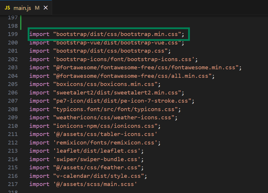Select the main.js editor tab
The height and width of the screenshot is (193, 268).
(x=22, y=8)
